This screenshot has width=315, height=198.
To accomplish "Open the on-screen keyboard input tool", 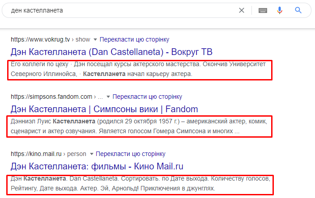I will click(263, 10).
